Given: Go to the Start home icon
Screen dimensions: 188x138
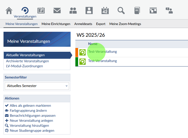Looking at the screenshot, I should [9, 10].
